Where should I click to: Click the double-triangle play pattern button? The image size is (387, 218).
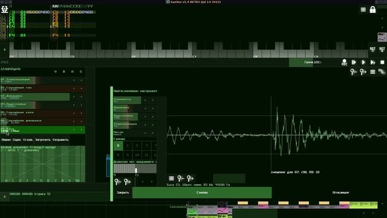point(372,62)
